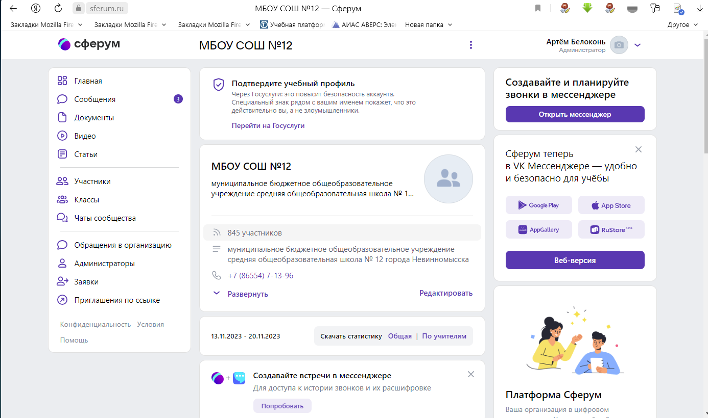
Task: Click 845 участников row
Action: point(342,232)
